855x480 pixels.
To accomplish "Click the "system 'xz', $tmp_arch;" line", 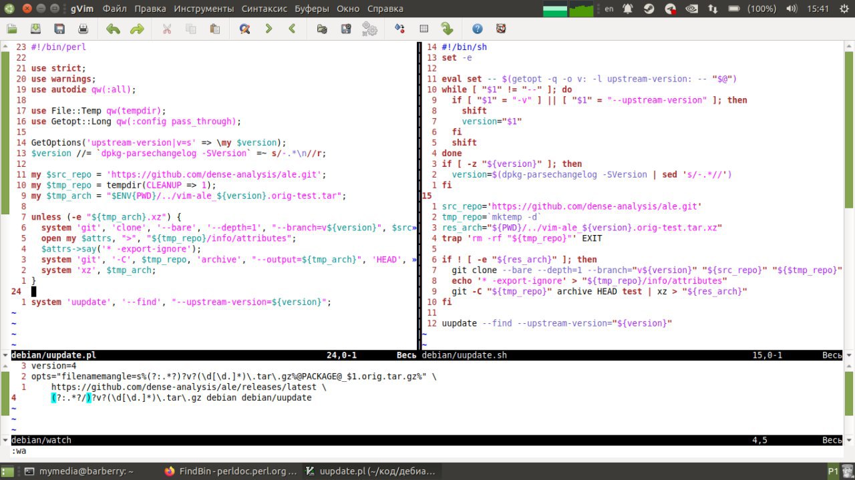I will (x=98, y=270).
